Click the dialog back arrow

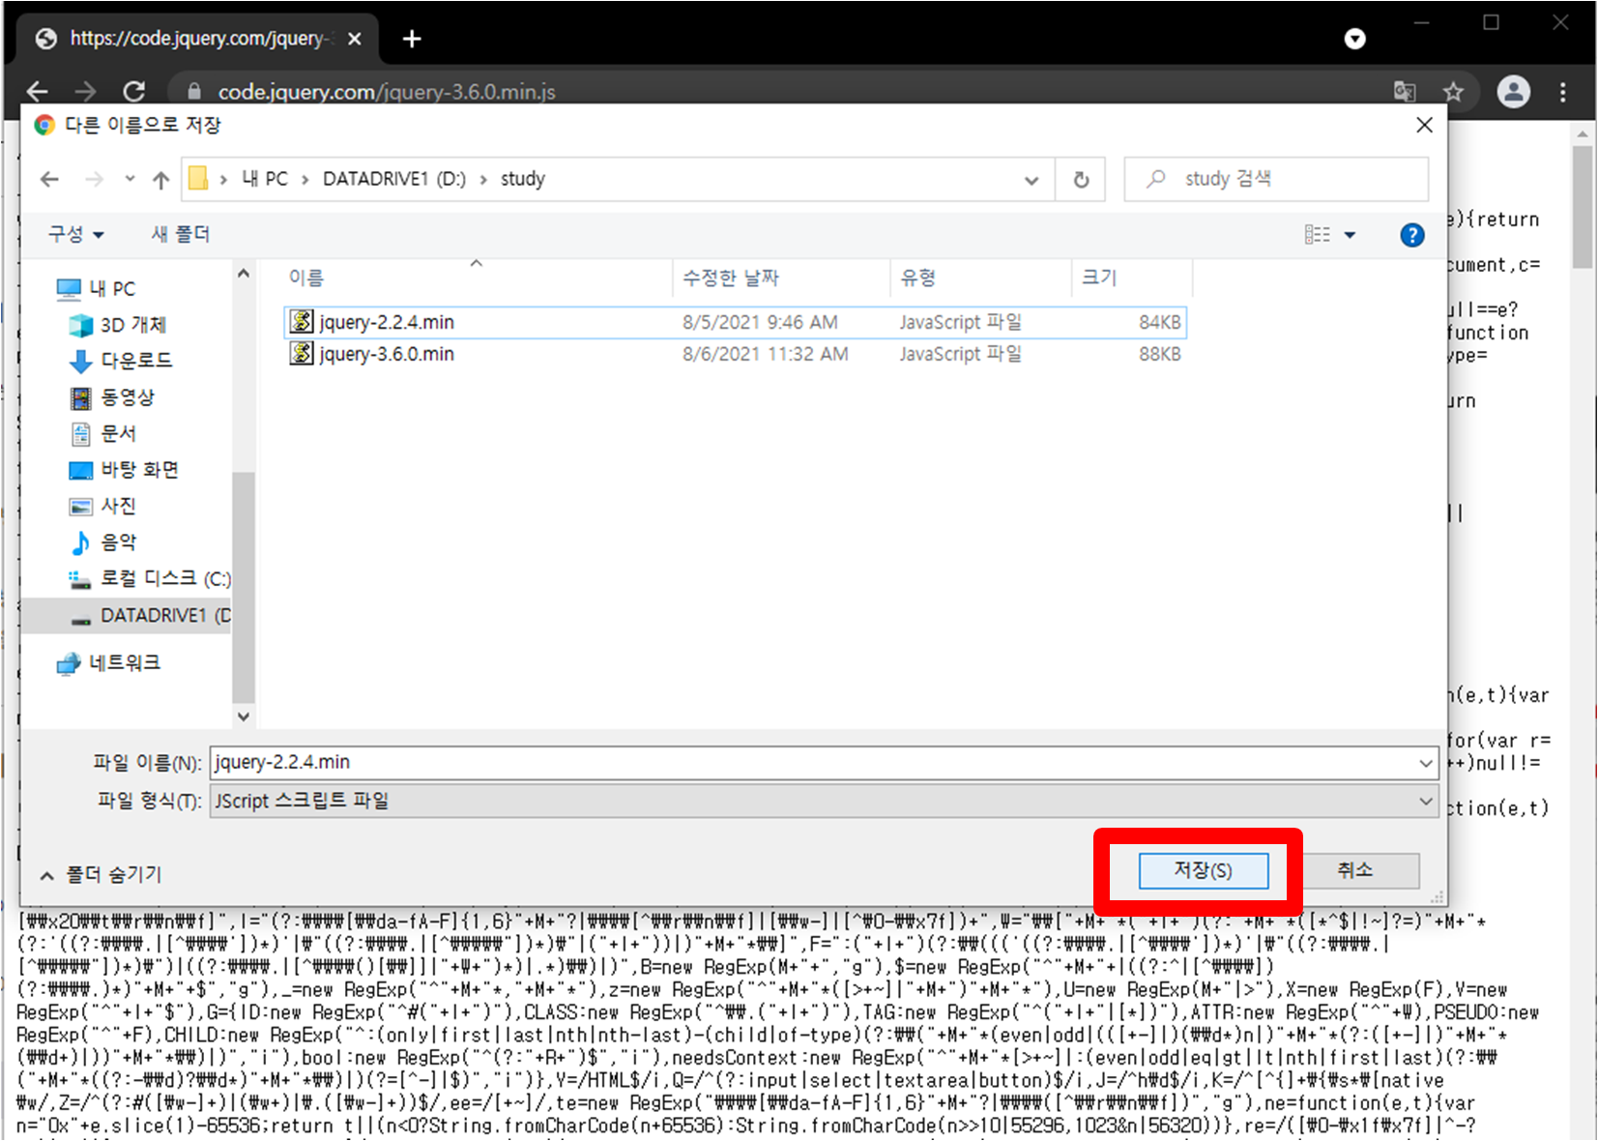point(50,179)
